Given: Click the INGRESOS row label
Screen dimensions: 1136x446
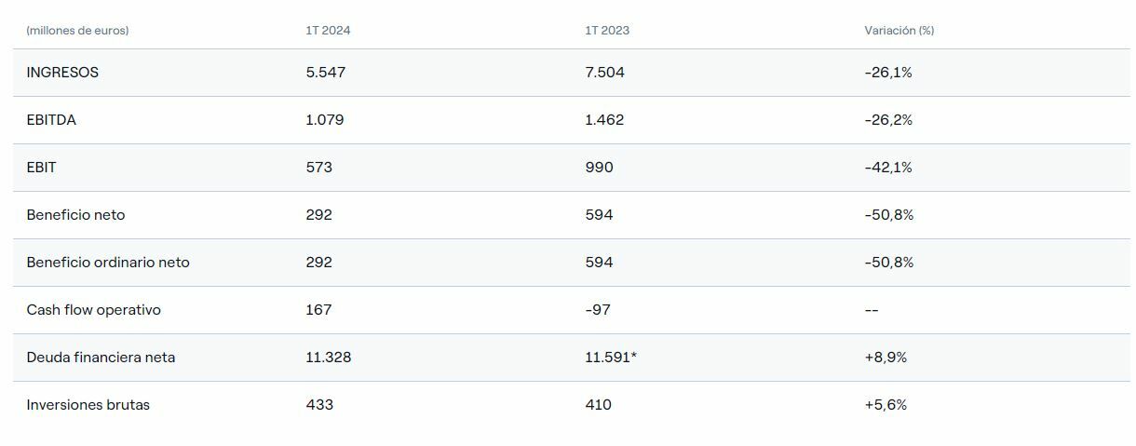Looking at the screenshot, I should (62, 73).
